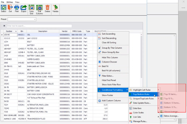Click the Select toolbar icon
The image size is (187, 124).
tap(4, 8)
